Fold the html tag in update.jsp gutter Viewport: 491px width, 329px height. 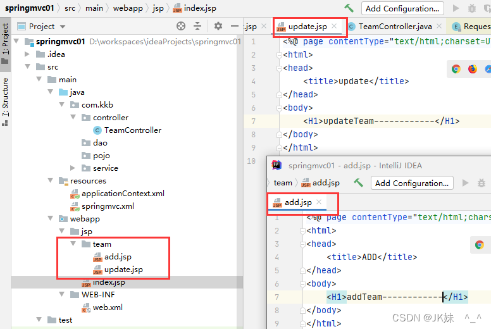pos(279,55)
